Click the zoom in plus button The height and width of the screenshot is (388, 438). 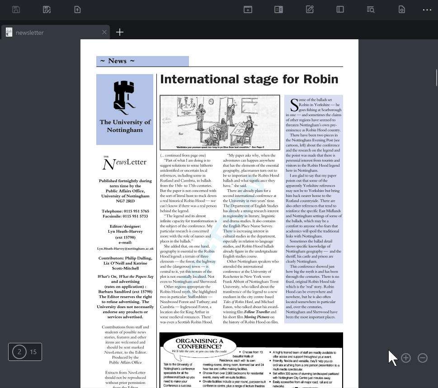[x=406, y=358]
